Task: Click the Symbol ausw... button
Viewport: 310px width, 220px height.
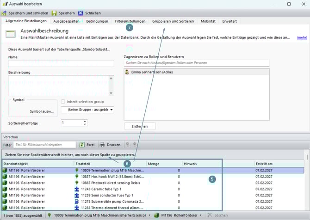Action: coord(42,111)
